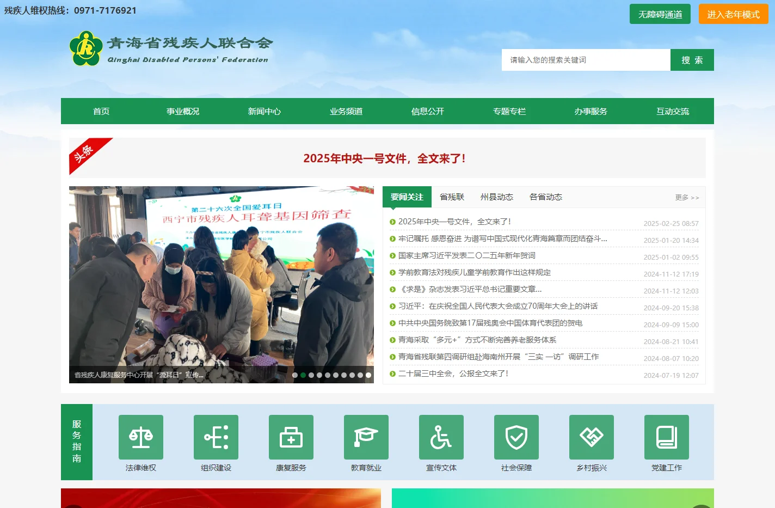This screenshot has height=508, width=775.
Task: Open the 党建工作 book icon
Action: 667,437
